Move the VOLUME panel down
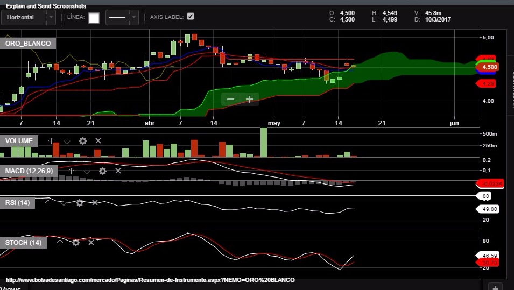 point(67,141)
